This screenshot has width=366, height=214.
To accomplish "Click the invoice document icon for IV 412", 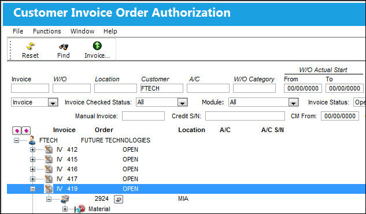I will point(49,149).
